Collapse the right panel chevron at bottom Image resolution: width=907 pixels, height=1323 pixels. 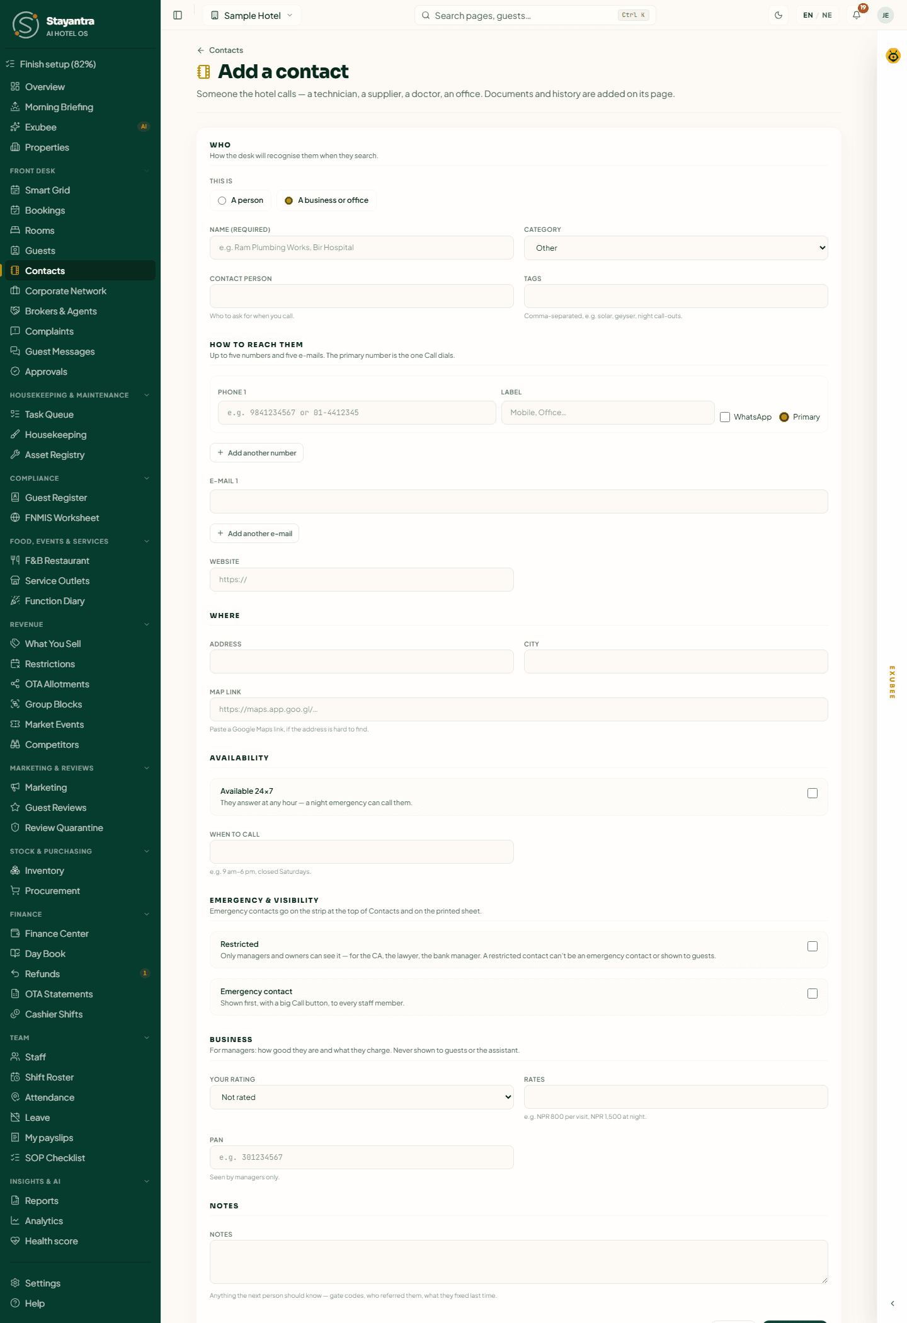(x=892, y=1303)
